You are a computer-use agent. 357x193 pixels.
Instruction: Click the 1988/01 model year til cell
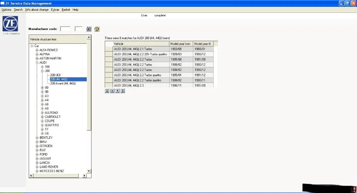[203, 49]
